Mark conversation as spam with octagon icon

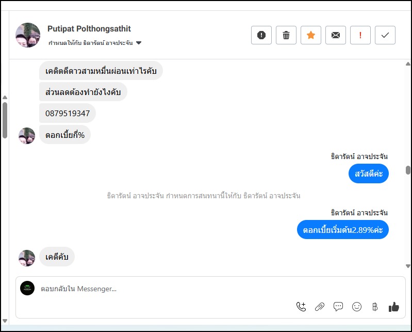coord(261,35)
